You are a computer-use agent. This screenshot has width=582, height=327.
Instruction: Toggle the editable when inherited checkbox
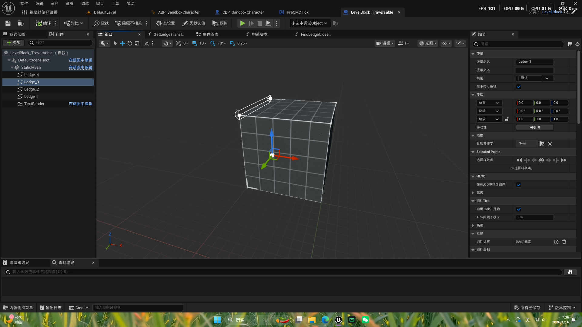click(x=519, y=87)
